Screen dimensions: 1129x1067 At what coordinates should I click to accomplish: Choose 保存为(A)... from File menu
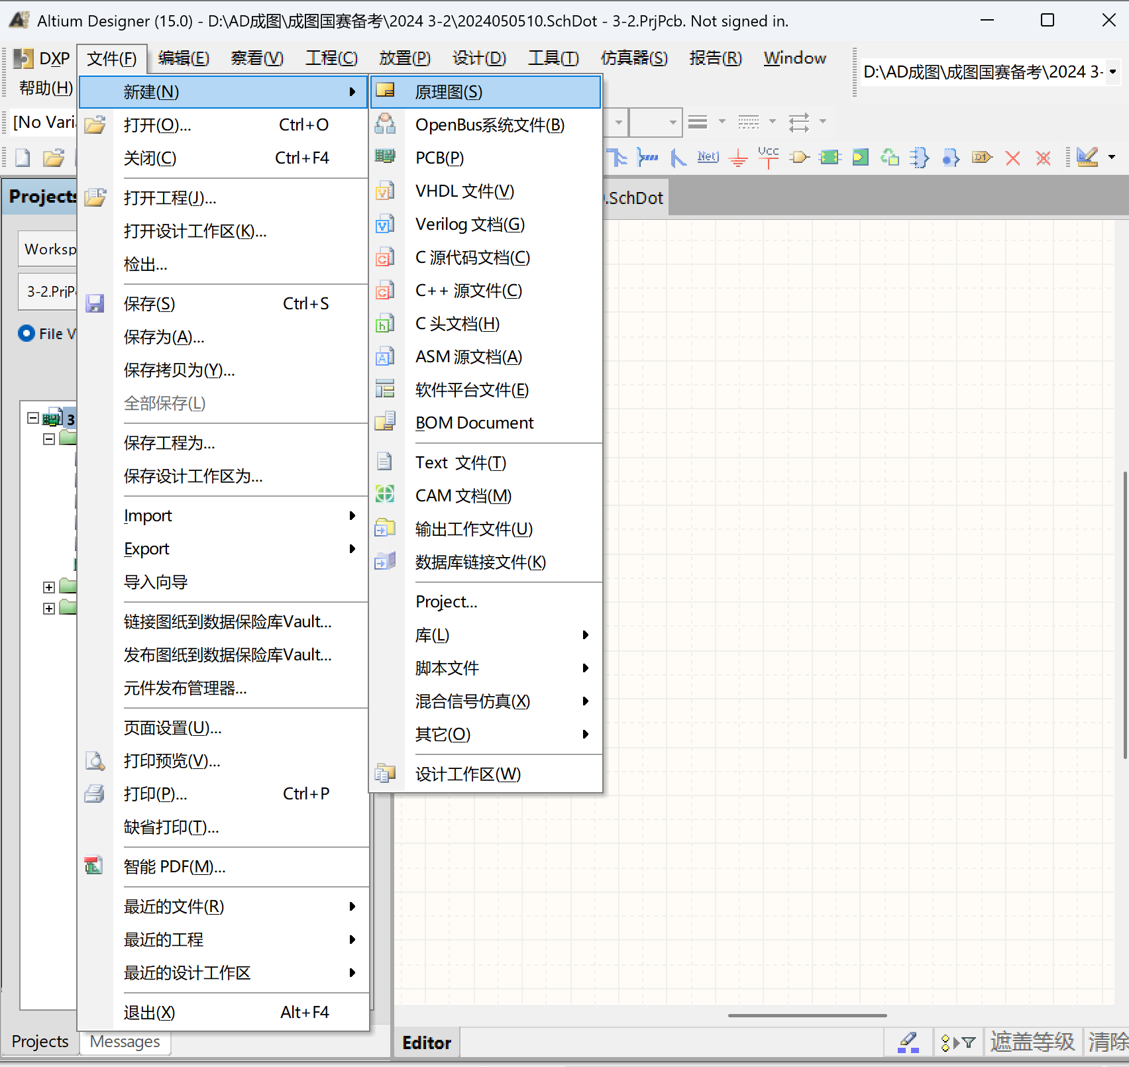[x=223, y=337]
